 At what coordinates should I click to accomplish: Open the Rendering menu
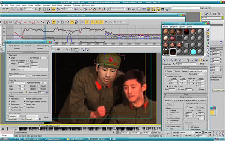tap(67, 5)
